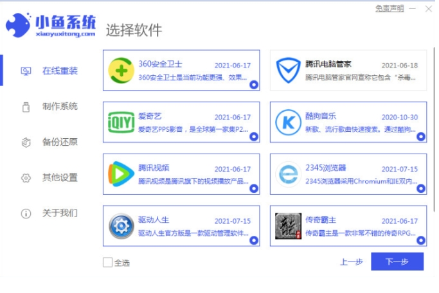
Task: Close the 小鱼系统 window
Action: (x=428, y=9)
